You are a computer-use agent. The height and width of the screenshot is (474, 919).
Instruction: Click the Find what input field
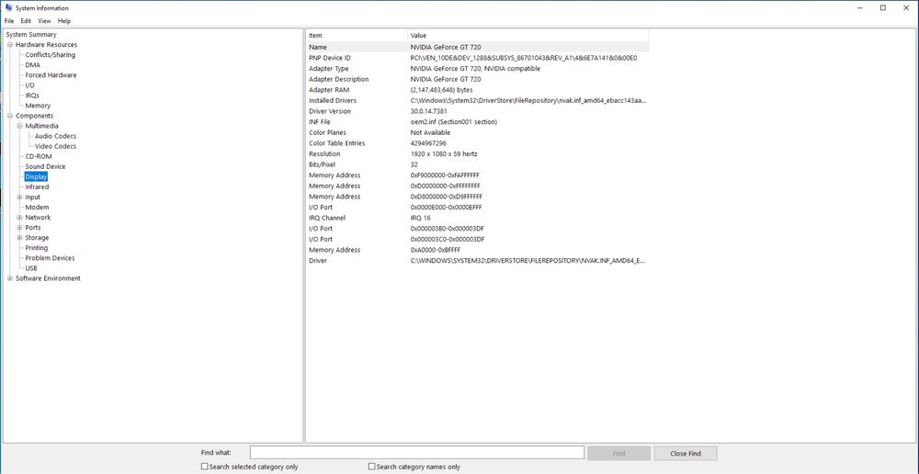click(x=416, y=453)
